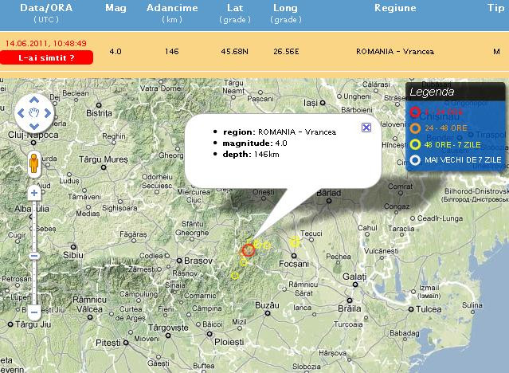Select the Street View pegman icon
The height and width of the screenshot is (373, 509).
(33, 163)
